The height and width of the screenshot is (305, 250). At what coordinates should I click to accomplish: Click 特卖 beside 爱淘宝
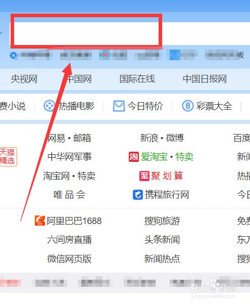point(184,157)
